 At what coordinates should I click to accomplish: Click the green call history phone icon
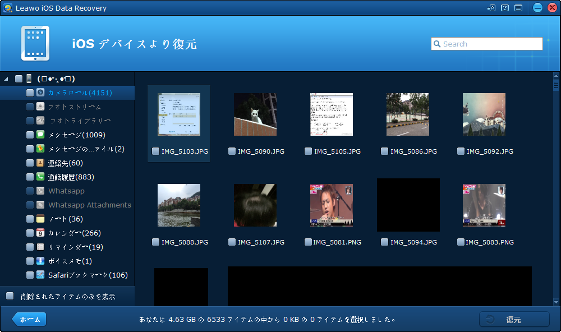pos(40,177)
